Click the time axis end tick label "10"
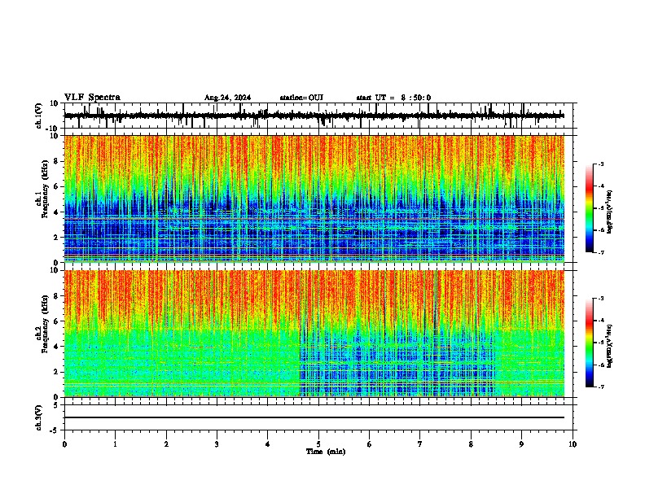Image resolution: width=645 pixels, height=498 pixels. point(573,444)
